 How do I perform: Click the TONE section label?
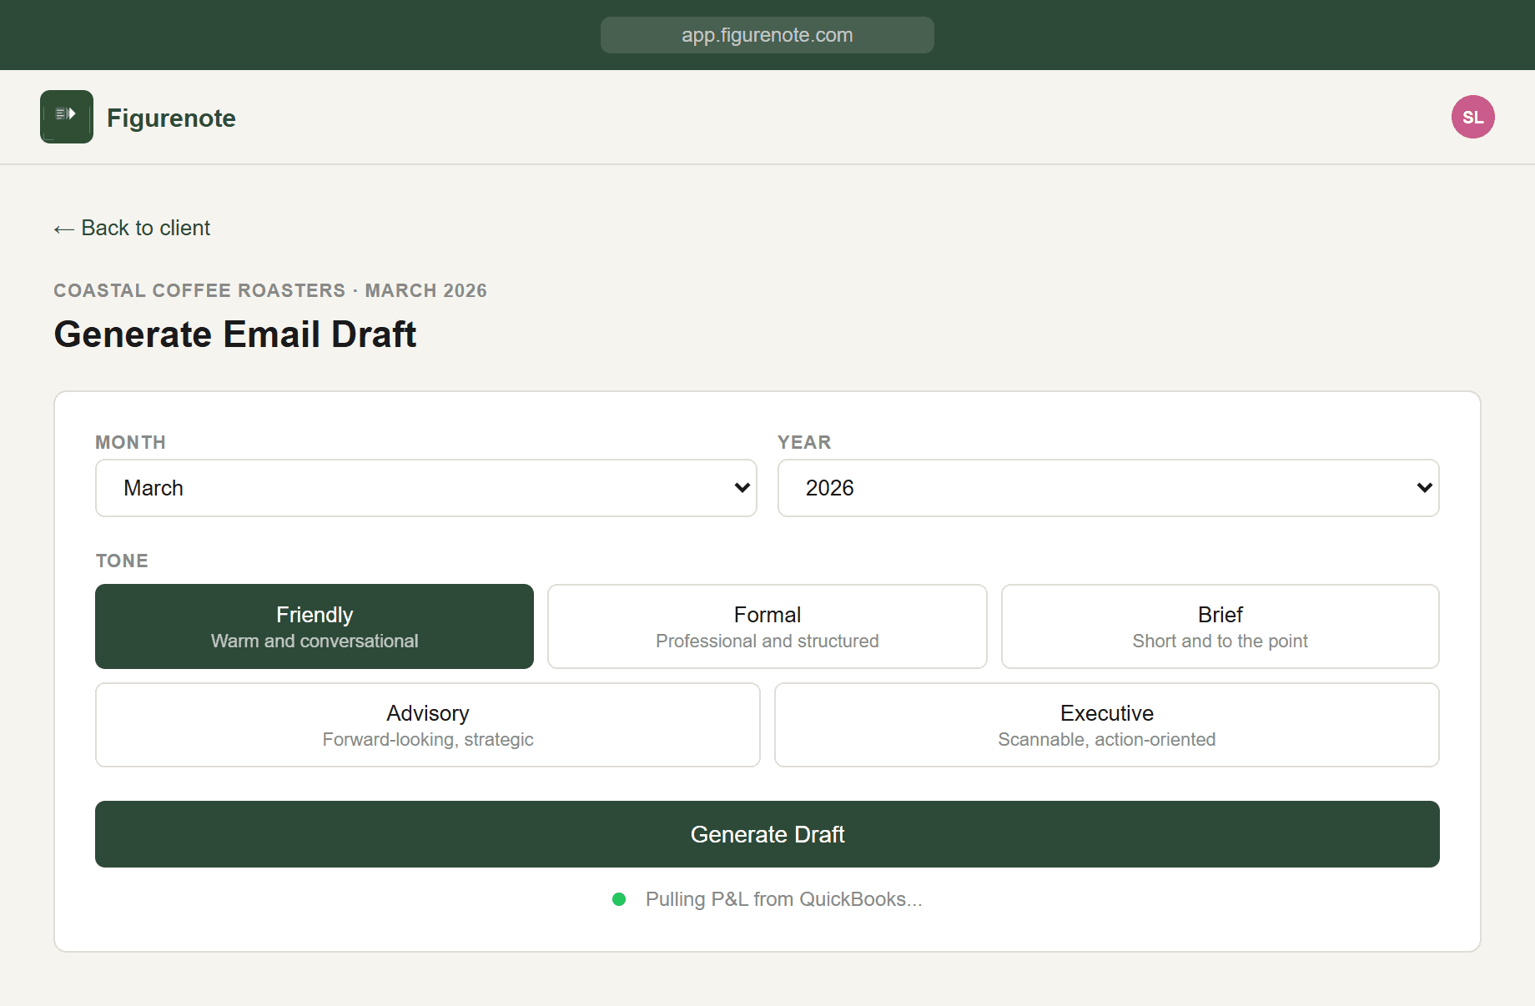(122, 561)
